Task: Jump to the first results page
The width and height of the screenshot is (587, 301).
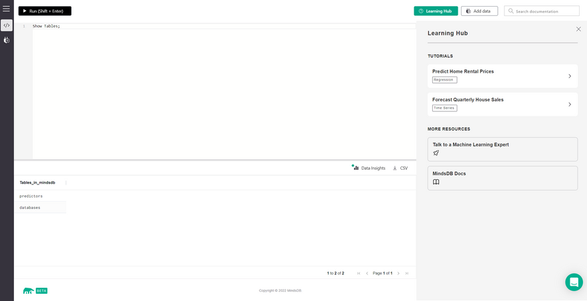Action: pos(359,273)
